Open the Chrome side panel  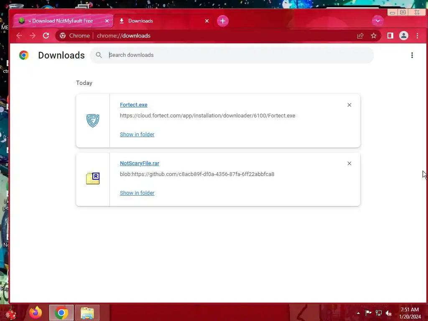click(390, 36)
